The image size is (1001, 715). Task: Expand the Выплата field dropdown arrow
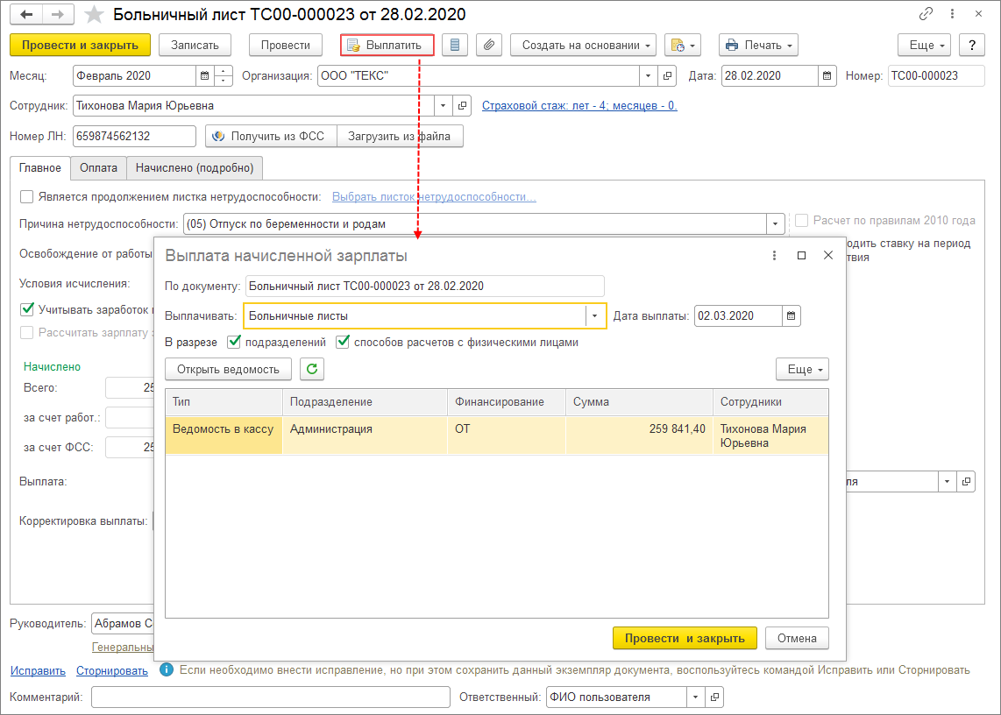click(x=948, y=481)
